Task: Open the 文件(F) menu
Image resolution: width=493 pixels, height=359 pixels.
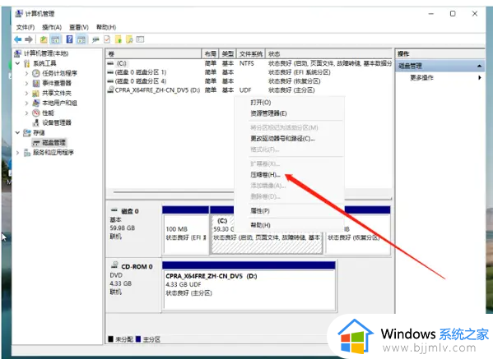Action: [x=26, y=27]
